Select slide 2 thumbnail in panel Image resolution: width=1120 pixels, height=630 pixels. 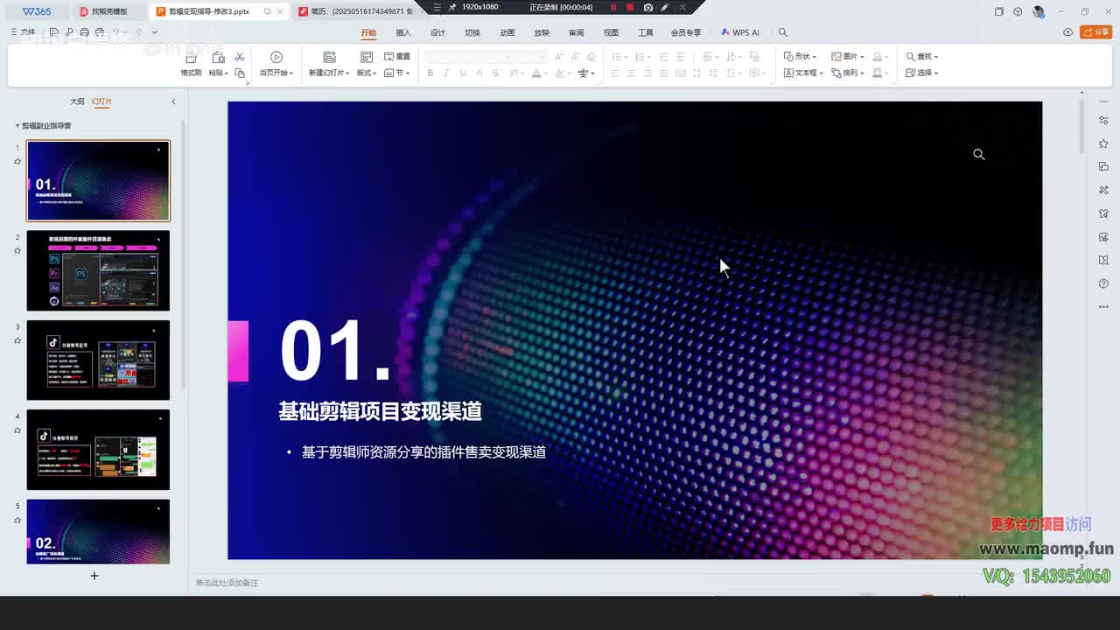click(98, 270)
